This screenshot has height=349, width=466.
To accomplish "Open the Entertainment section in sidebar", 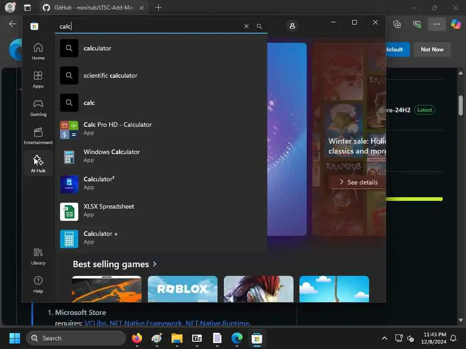I will point(38,136).
